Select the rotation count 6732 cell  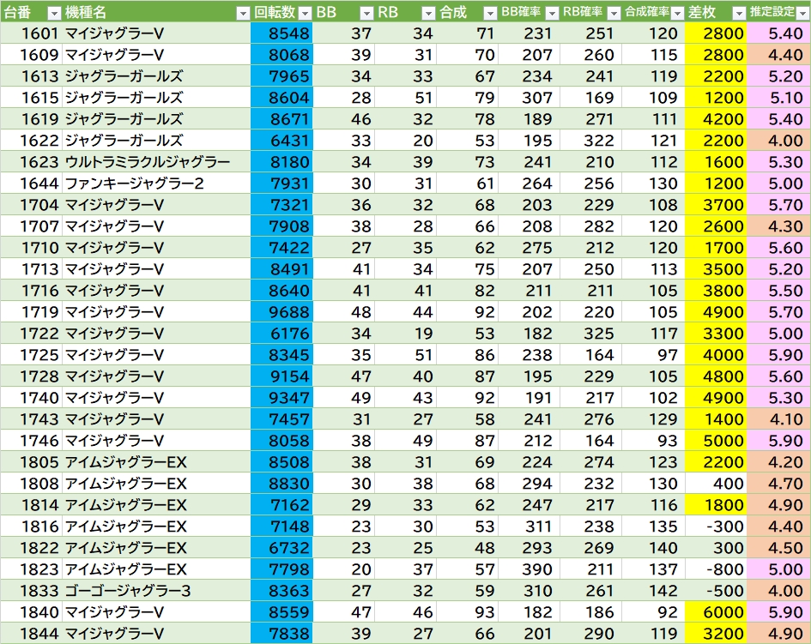(x=281, y=548)
